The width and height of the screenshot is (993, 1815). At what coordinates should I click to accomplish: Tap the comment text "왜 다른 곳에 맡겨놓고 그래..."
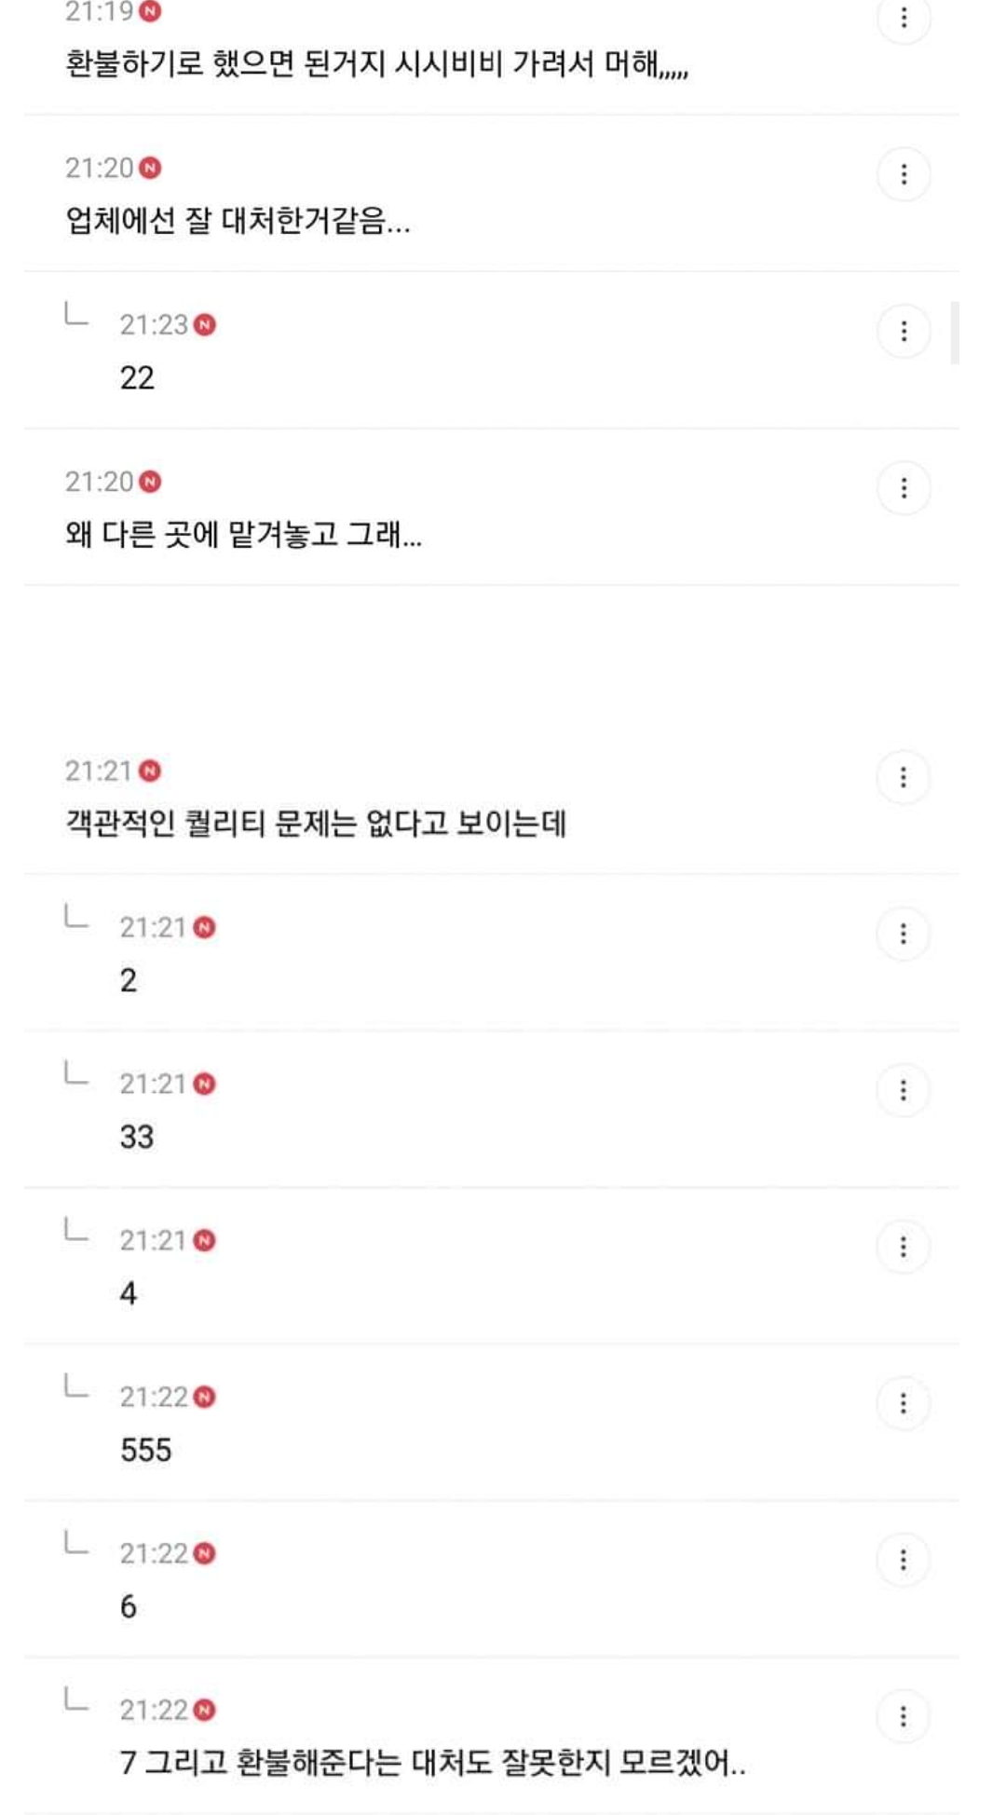pyautogui.click(x=243, y=535)
